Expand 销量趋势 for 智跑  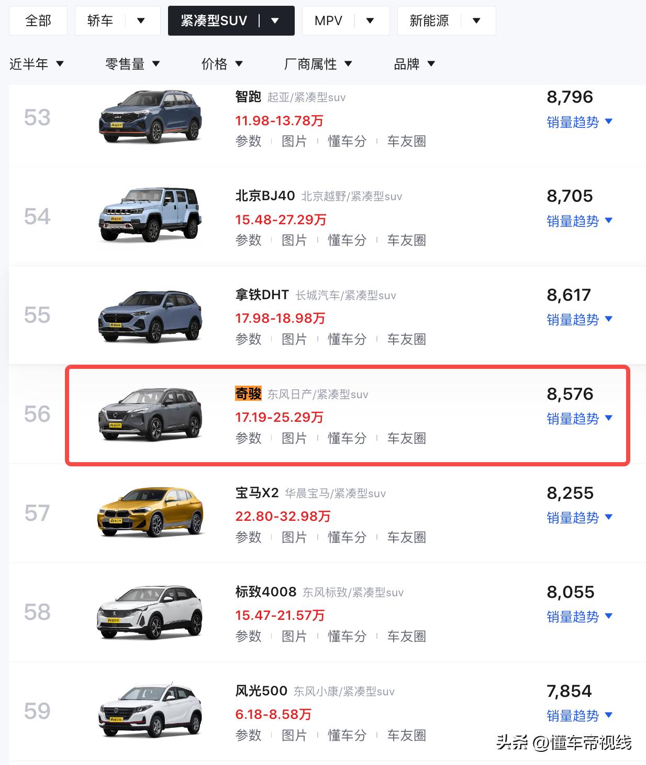pyautogui.click(x=579, y=122)
